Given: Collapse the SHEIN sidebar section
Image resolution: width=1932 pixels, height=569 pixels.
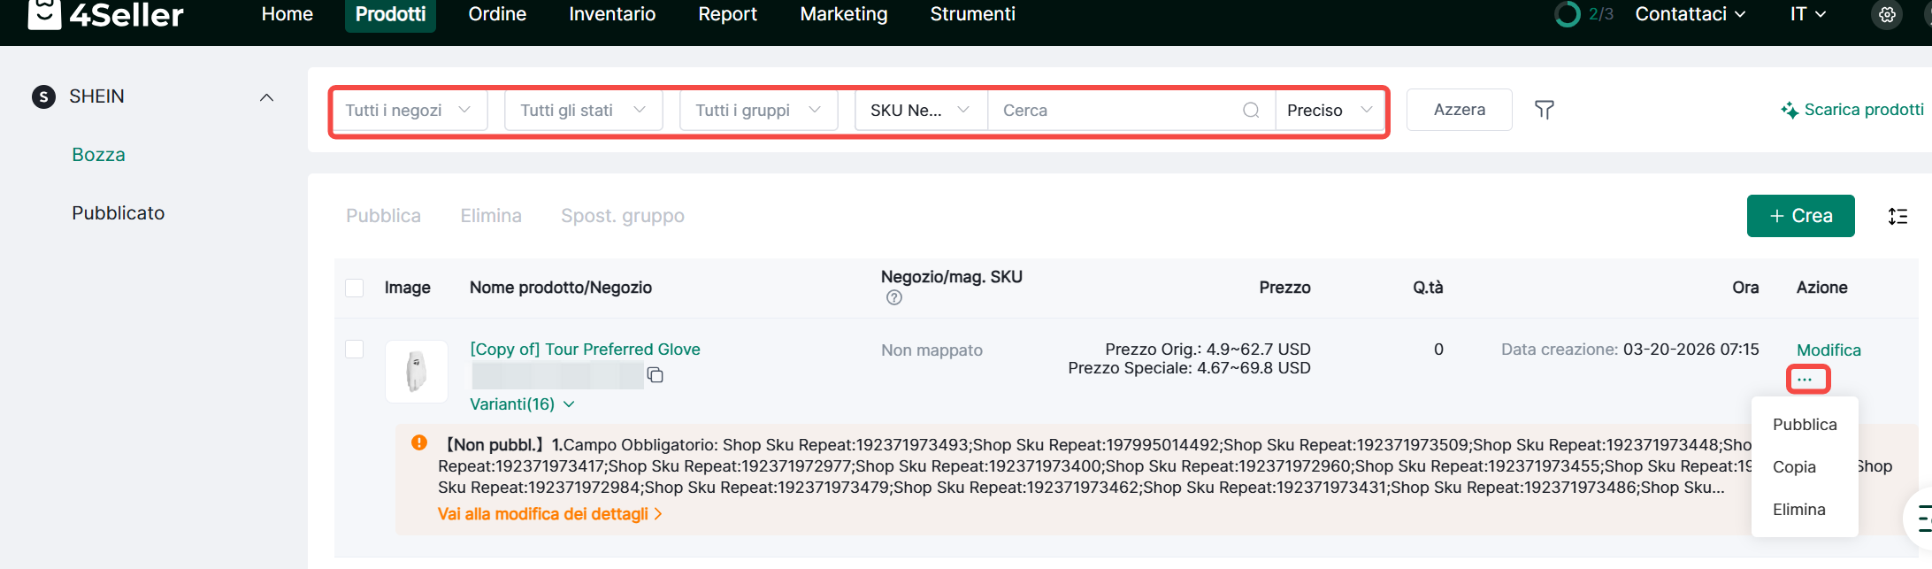Looking at the screenshot, I should click(x=266, y=97).
